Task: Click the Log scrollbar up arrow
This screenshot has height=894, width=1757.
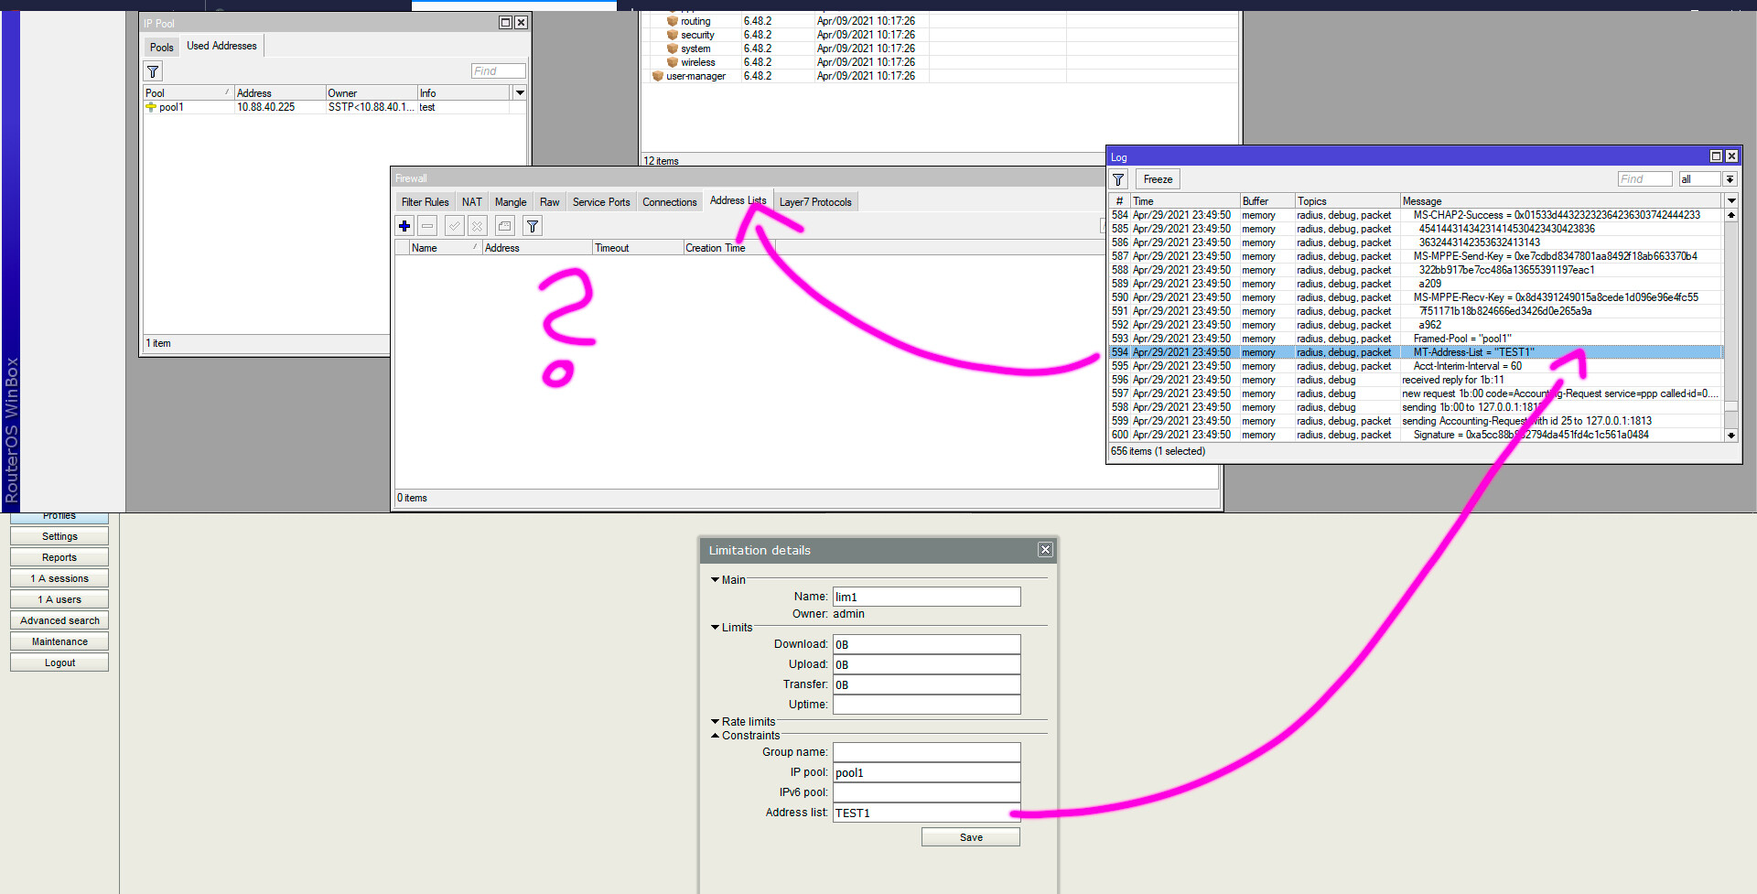Action: click(x=1731, y=215)
